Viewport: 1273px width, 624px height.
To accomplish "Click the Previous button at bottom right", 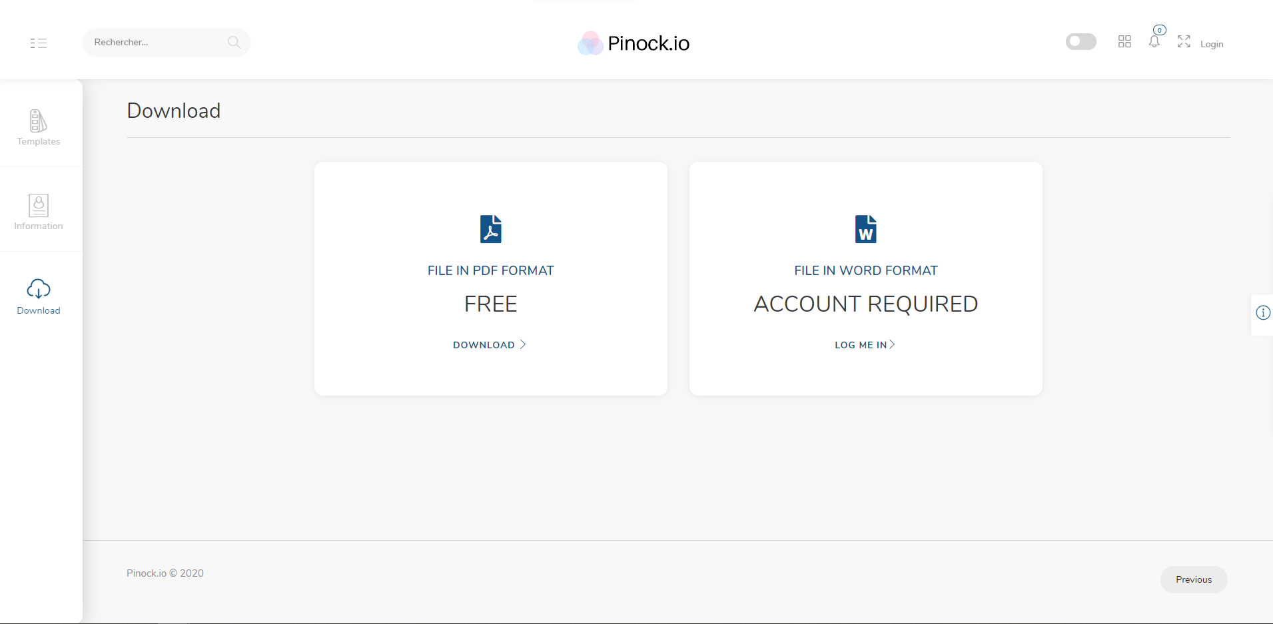I will tap(1193, 579).
